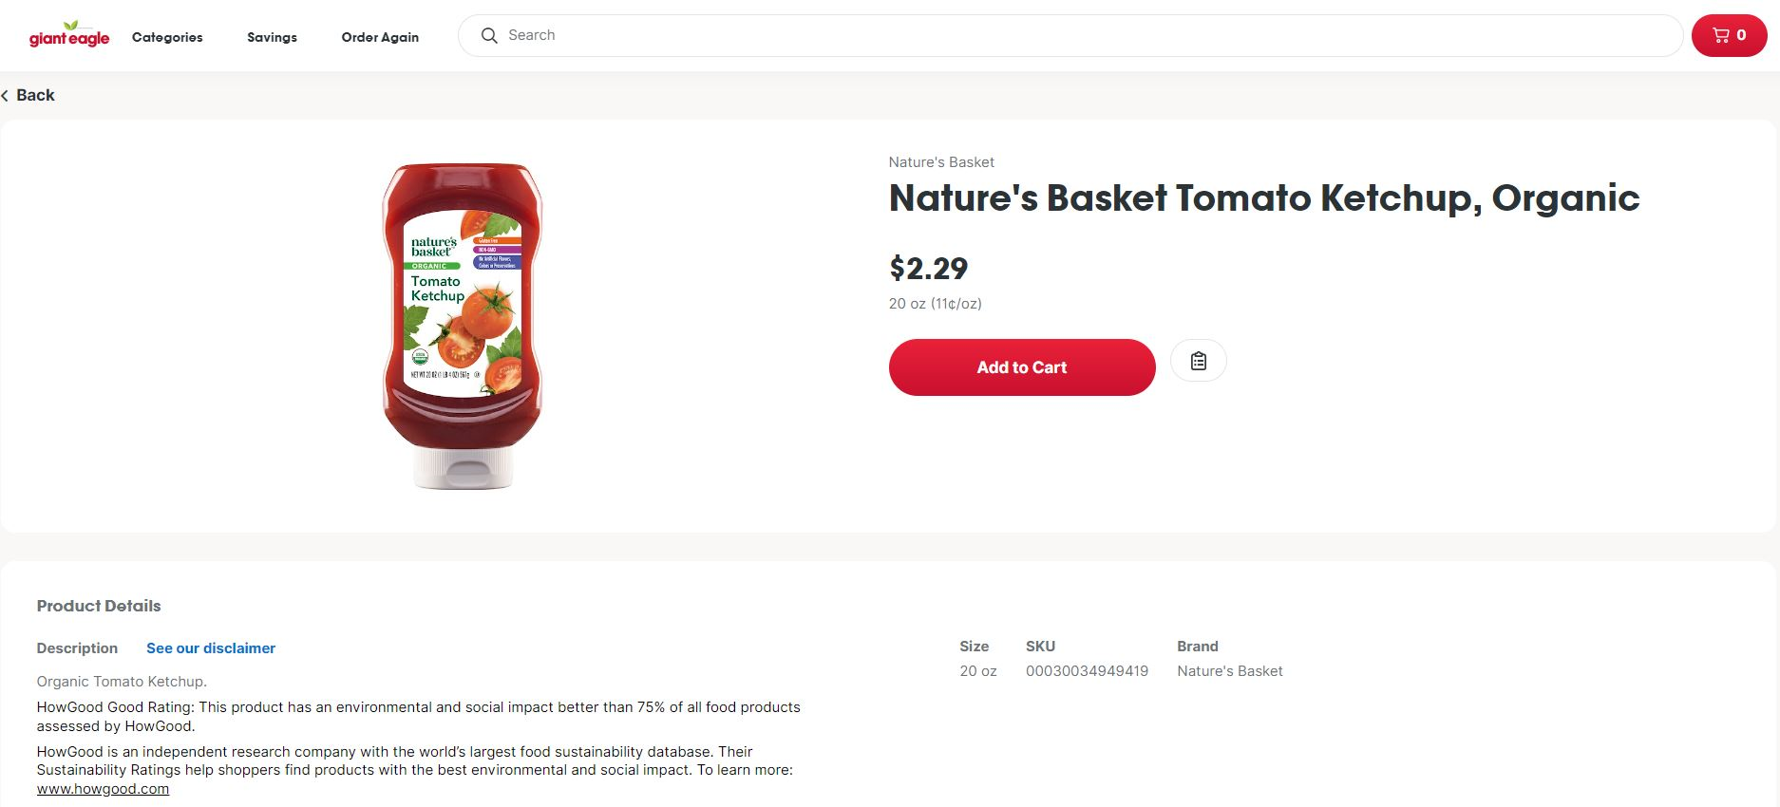Open the See our disclaimer link

[x=211, y=648]
